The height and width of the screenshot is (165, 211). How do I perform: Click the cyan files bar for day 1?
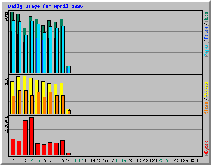click(14, 47)
